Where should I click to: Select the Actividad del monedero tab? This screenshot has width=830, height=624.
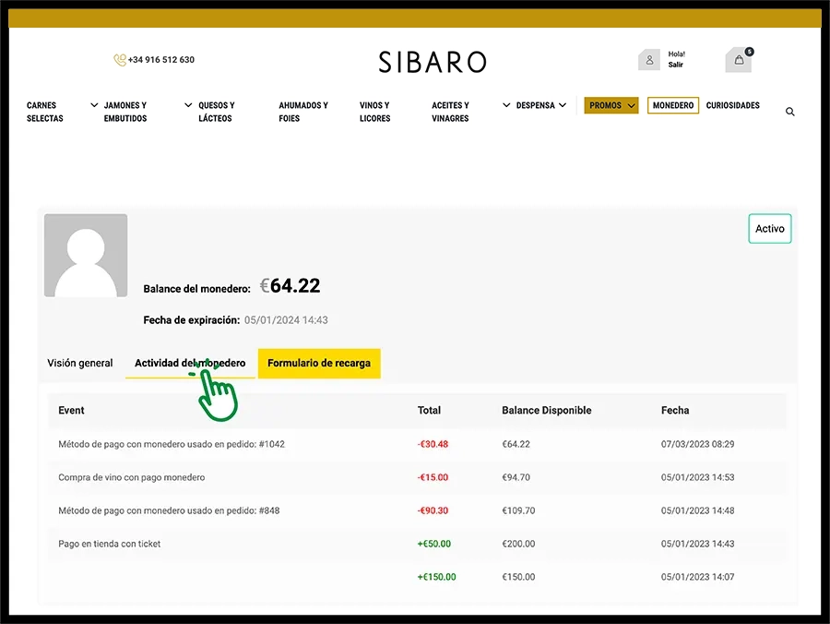[x=190, y=363]
